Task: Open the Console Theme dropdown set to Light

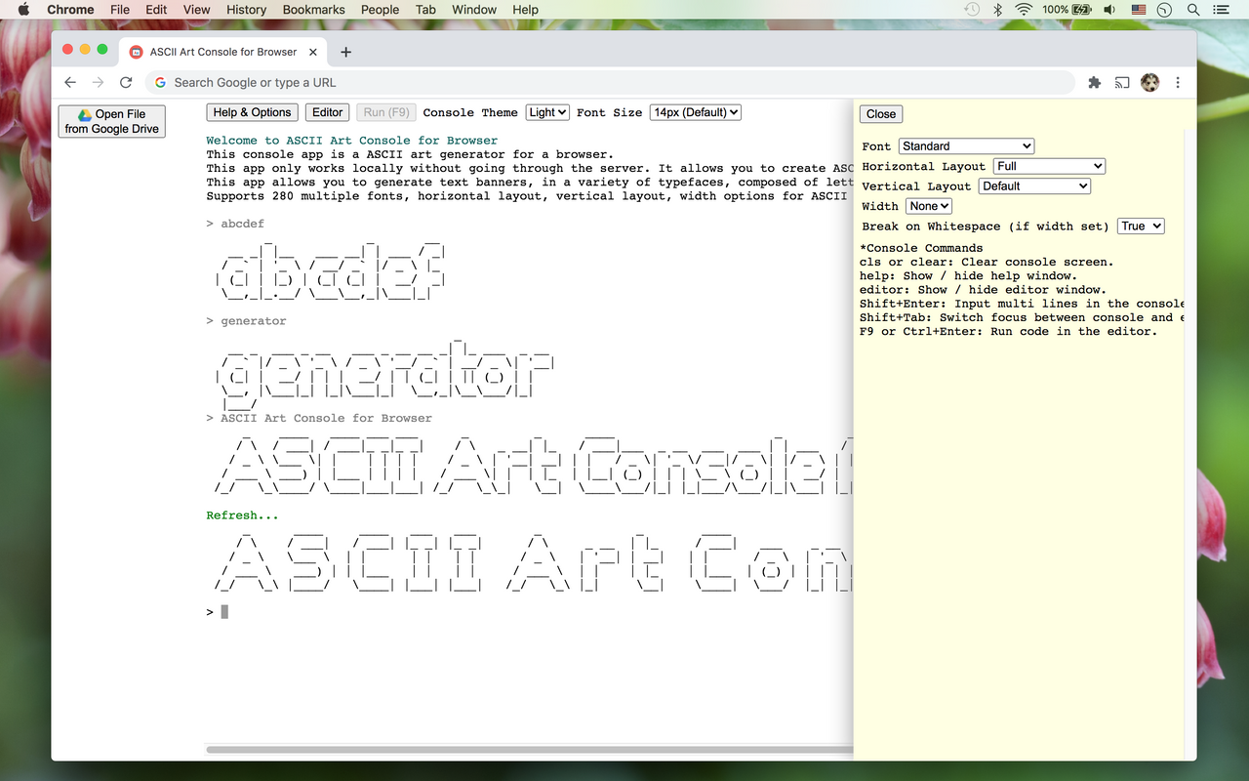Action: (x=546, y=112)
